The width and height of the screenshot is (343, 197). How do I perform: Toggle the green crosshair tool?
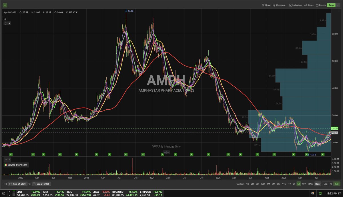[x=5, y=5]
